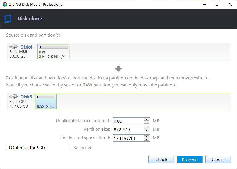The height and width of the screenshot is (169, 237).
Task: Click the QILING app logo in title bar
Action: (5, 4)
